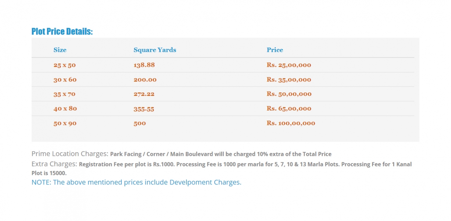This screenshot has width=451, height=221.
Task: Select the Price column header
Action: tap(275, 50)
